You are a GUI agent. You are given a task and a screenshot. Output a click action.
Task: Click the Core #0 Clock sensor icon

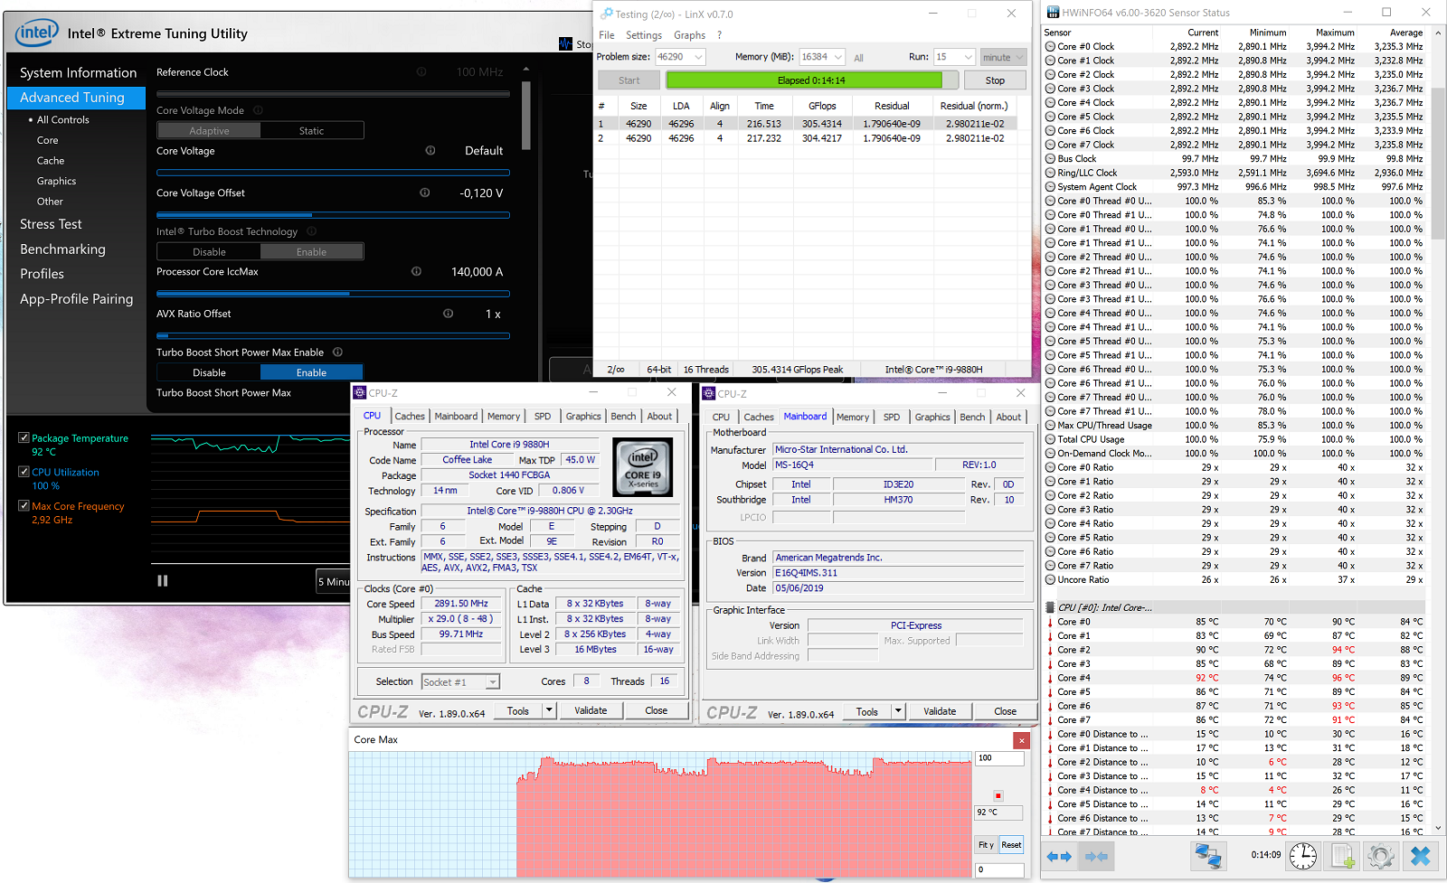[x=1050, y=47]
